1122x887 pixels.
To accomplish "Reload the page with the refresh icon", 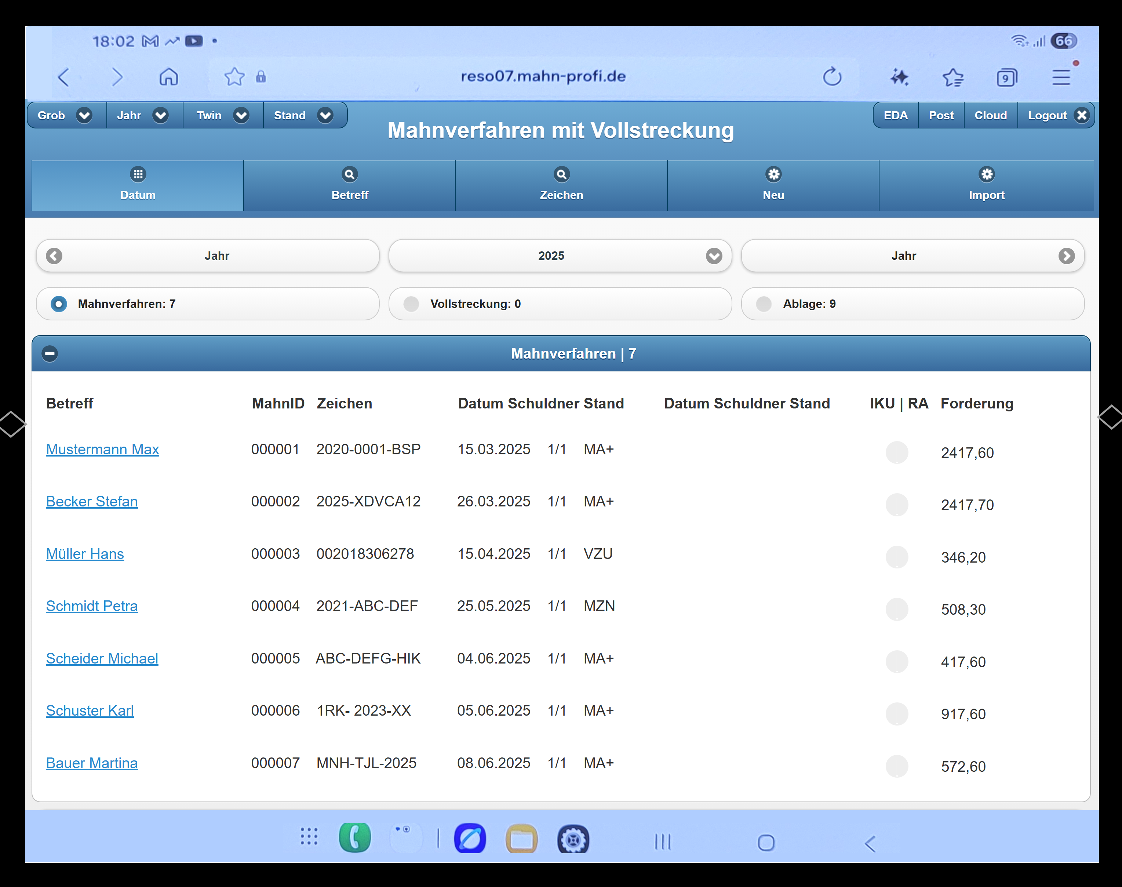I will point(832,77).
